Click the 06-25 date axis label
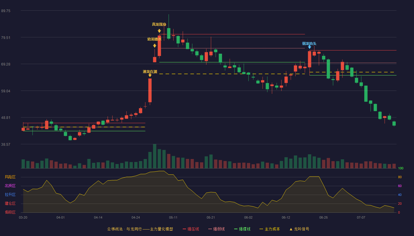414x236 pixels. [324, 217]
